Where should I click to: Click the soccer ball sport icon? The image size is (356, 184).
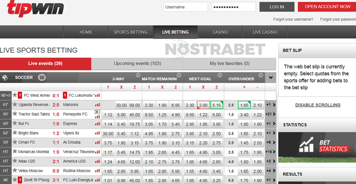(x=5, y=78)
